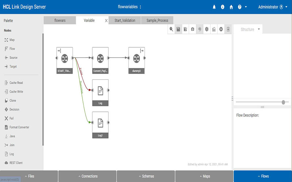Expand the Files bottom panel
This screenshot has width=292, height=182.
tap(29, 176)
